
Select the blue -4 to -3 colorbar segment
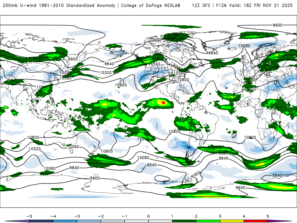click(65, 221)
